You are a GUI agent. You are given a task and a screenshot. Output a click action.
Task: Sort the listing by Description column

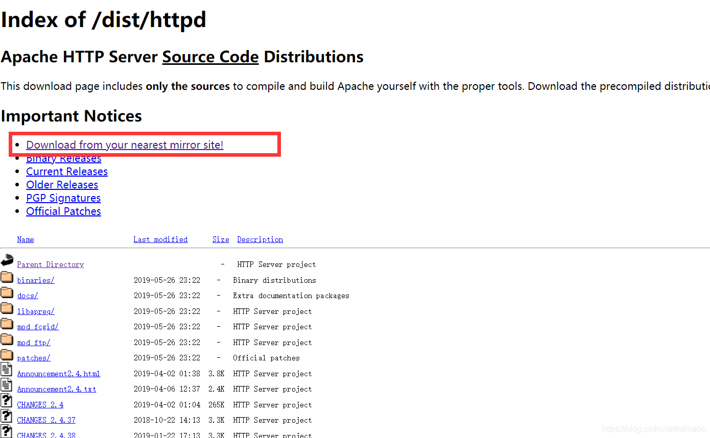pyautogui.click(x=260, y=239)
